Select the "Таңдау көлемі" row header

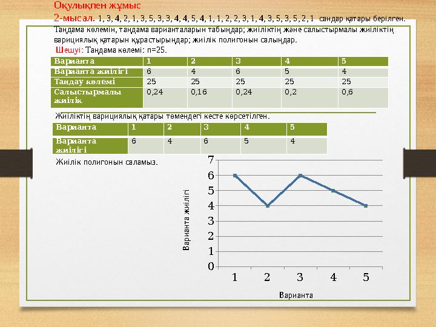(x=97, y=82)
